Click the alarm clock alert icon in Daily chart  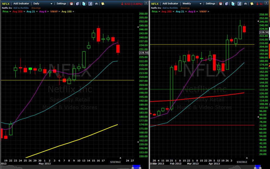coord(71,4)
